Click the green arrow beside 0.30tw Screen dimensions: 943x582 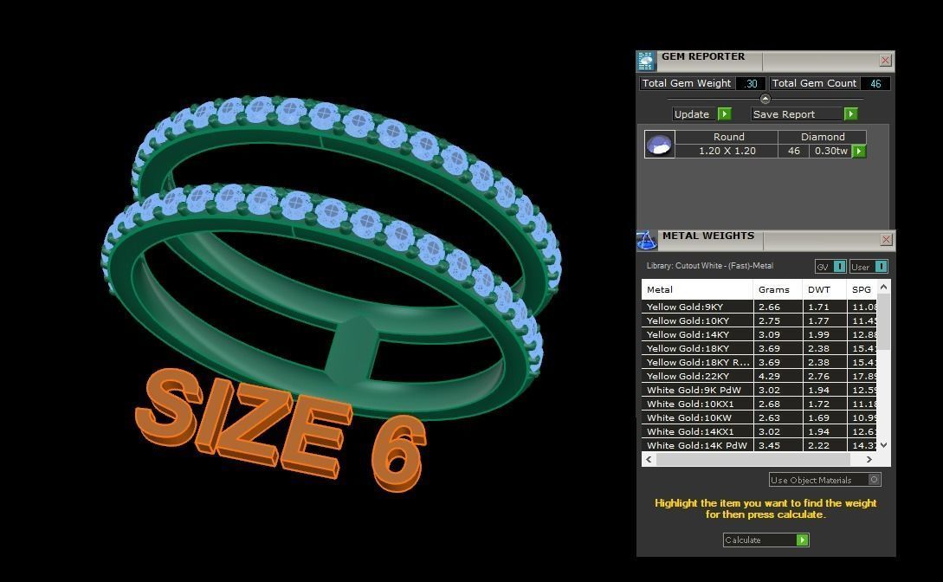click(x=859, y=151)
